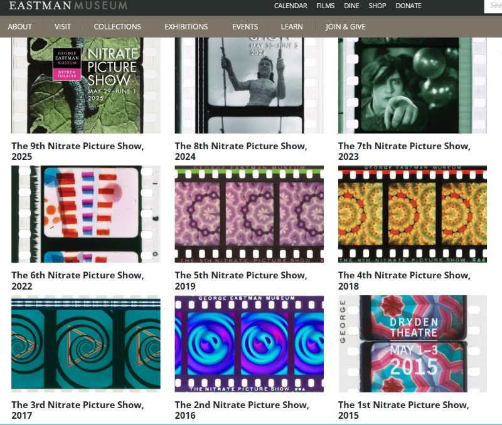
Task: Select the Events menu item
Action: tap(245, 27)
